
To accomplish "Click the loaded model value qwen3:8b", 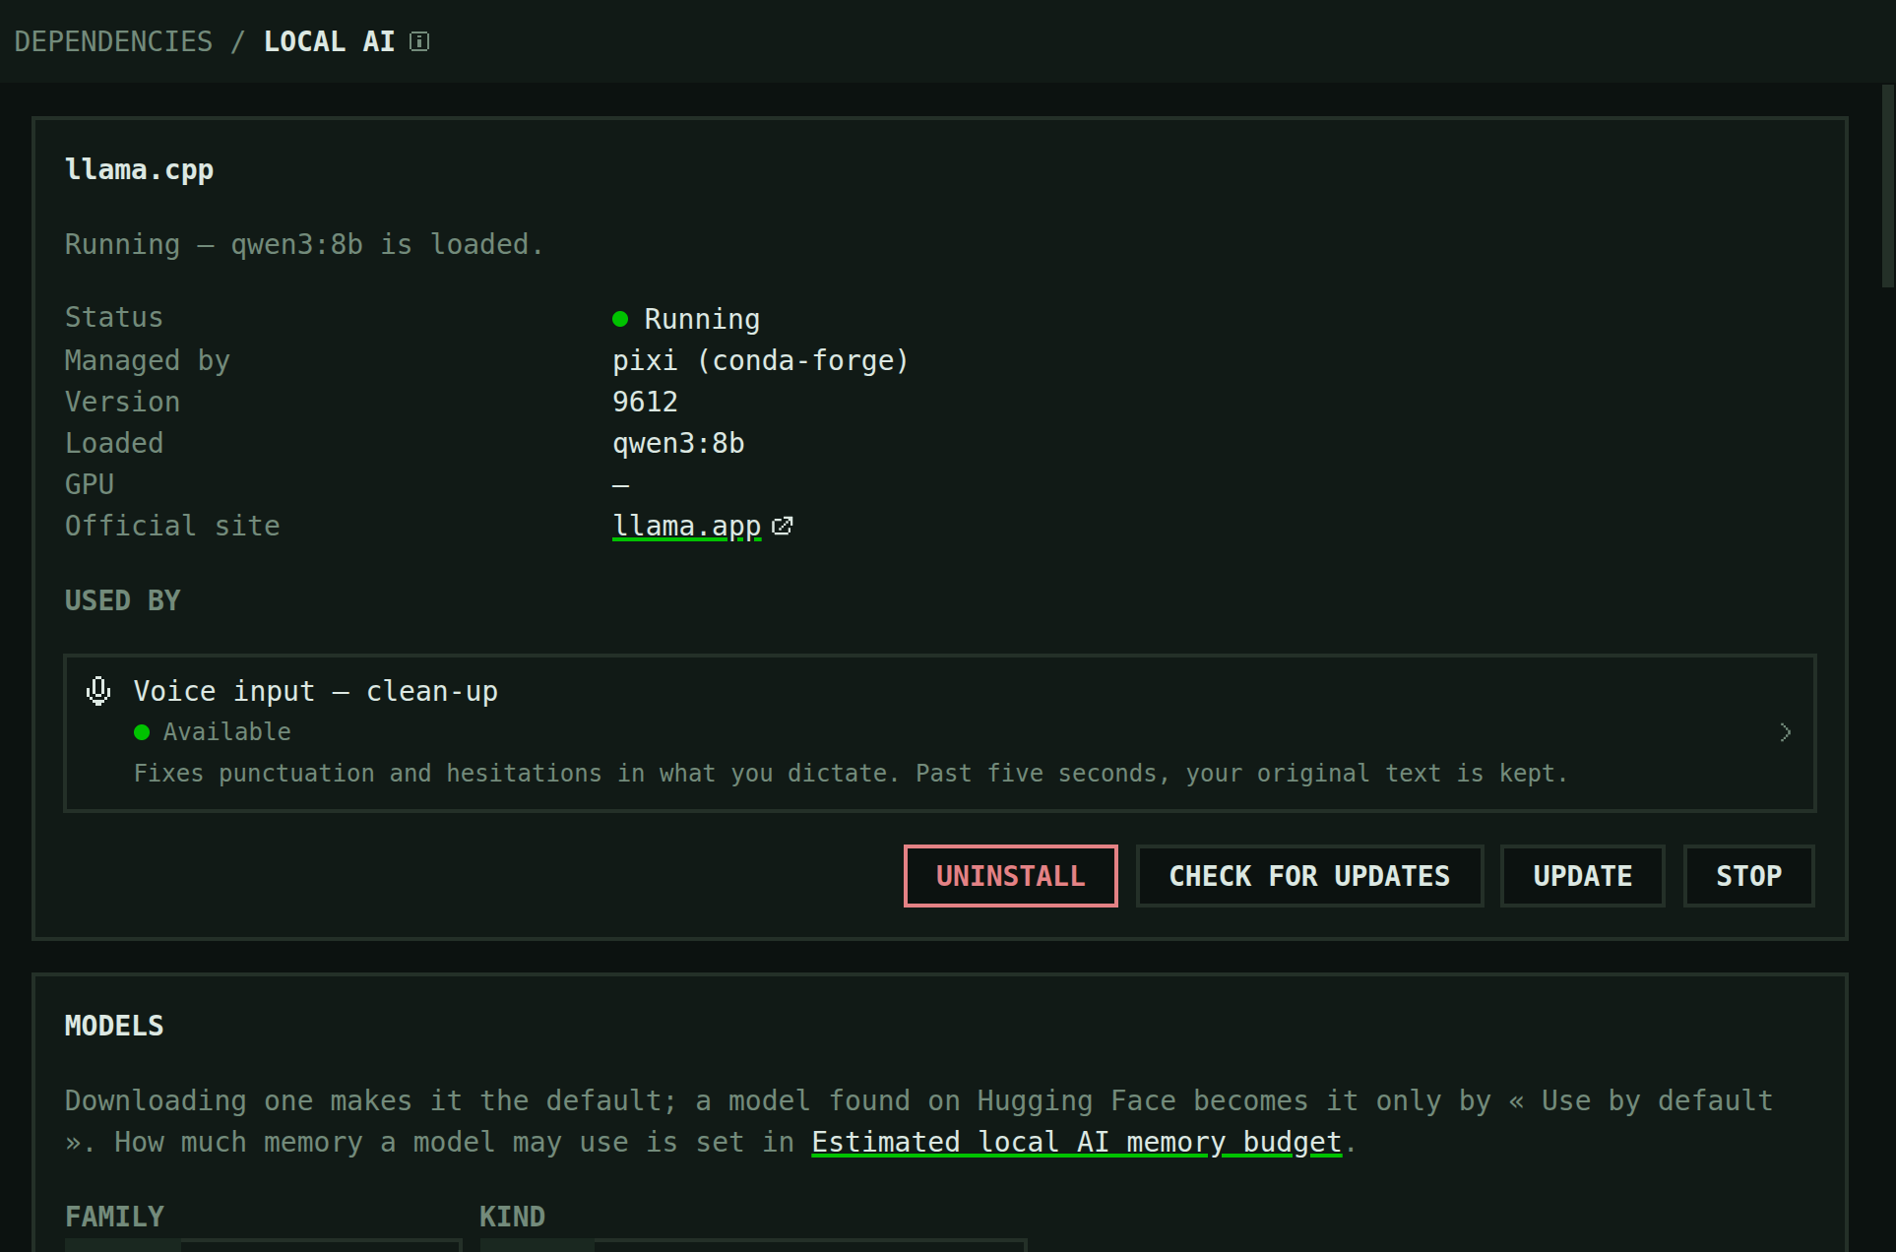I will pos(678,443).
